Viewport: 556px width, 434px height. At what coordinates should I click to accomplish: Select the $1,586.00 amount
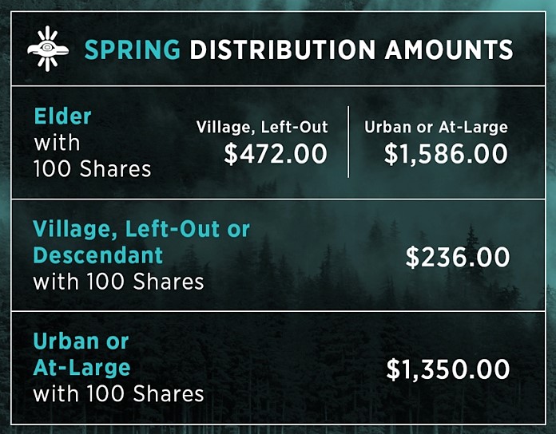[x=446, y=153]
